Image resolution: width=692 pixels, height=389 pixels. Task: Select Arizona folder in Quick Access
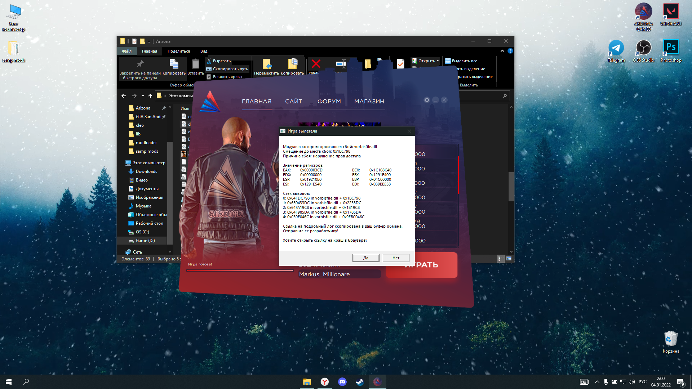point(143,108)
